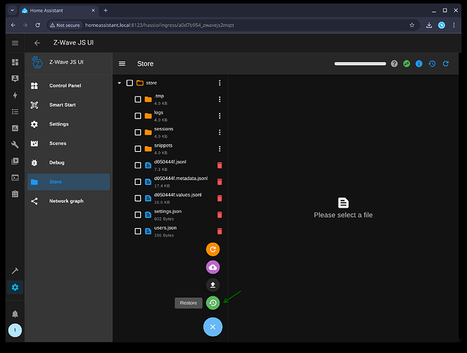This screenshot has width=467, height=353.
Task: Check the settings.json checkbox
Action: pos(138,215)
